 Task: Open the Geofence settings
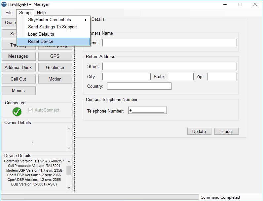[x=55, y=68]
